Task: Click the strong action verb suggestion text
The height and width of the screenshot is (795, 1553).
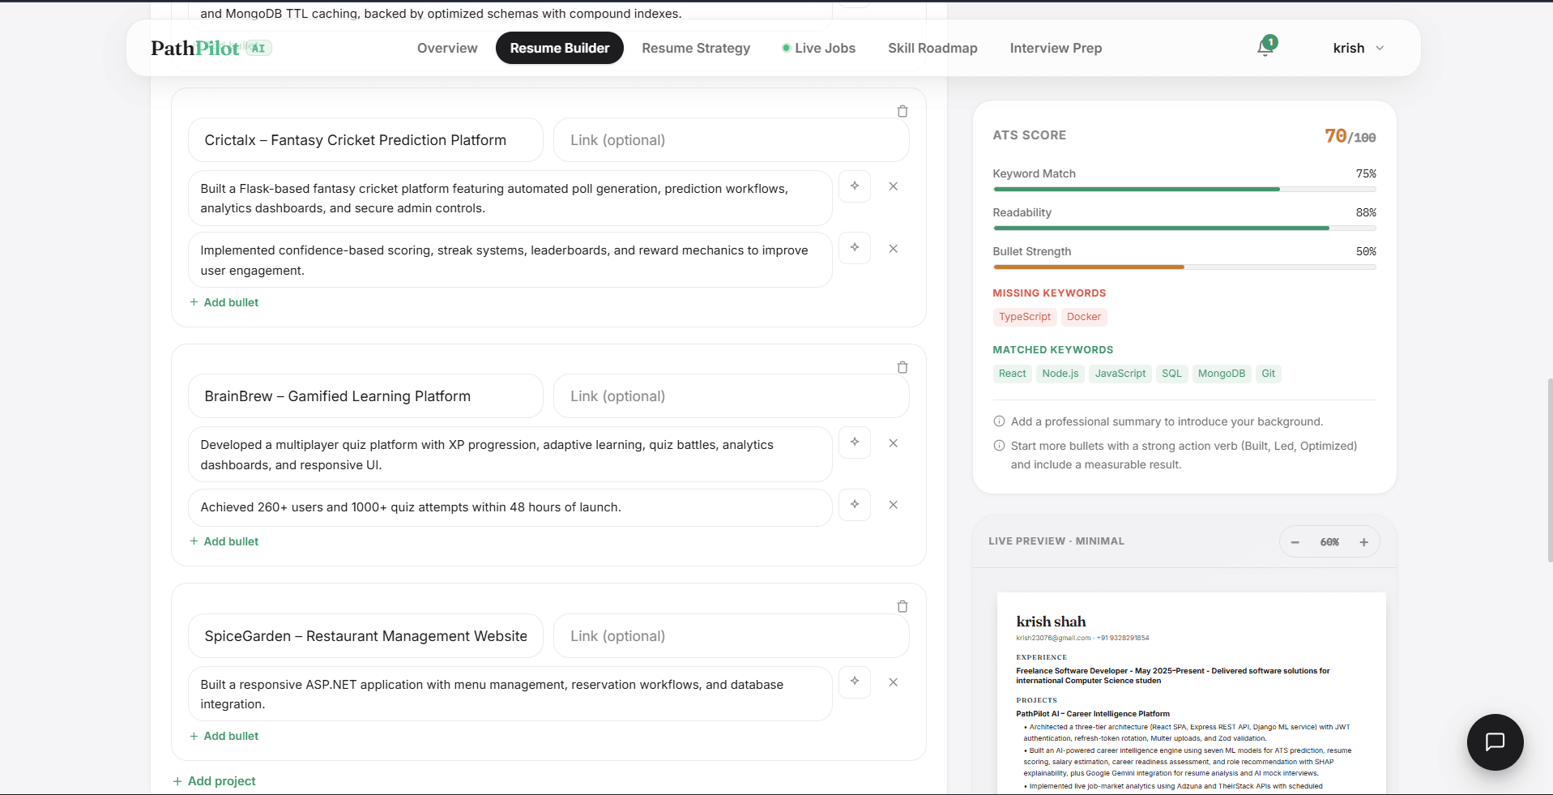Action: (1184, 455)
